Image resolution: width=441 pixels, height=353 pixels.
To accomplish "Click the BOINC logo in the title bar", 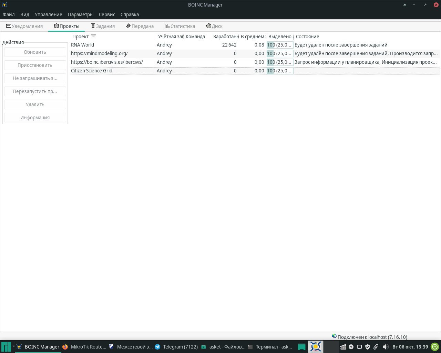I will coord(4,5).
